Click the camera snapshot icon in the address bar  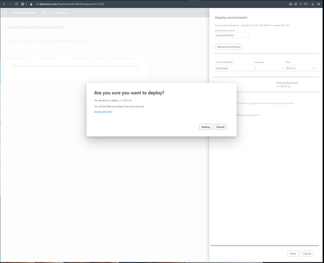pos(291,4)
